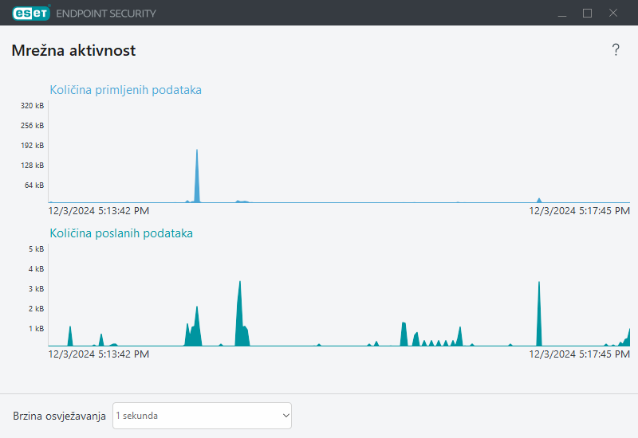Image resolution: width=638 pixels, height=438 pixels.
Task: Minimize the ESET Endpoint Security window
Action: tap(562, 13)
